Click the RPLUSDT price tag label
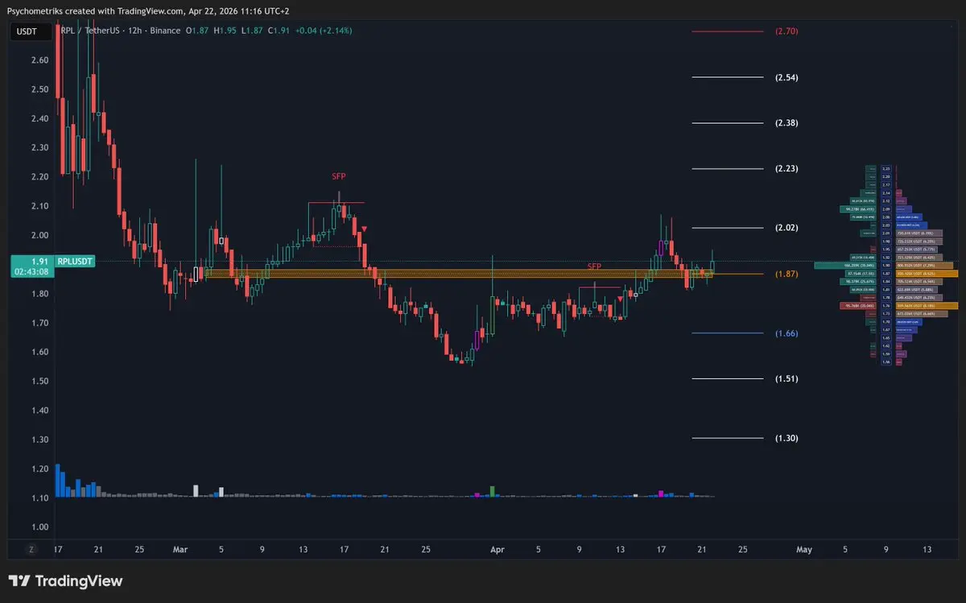This screenshot has height=603, width=966. click(75, 262)
